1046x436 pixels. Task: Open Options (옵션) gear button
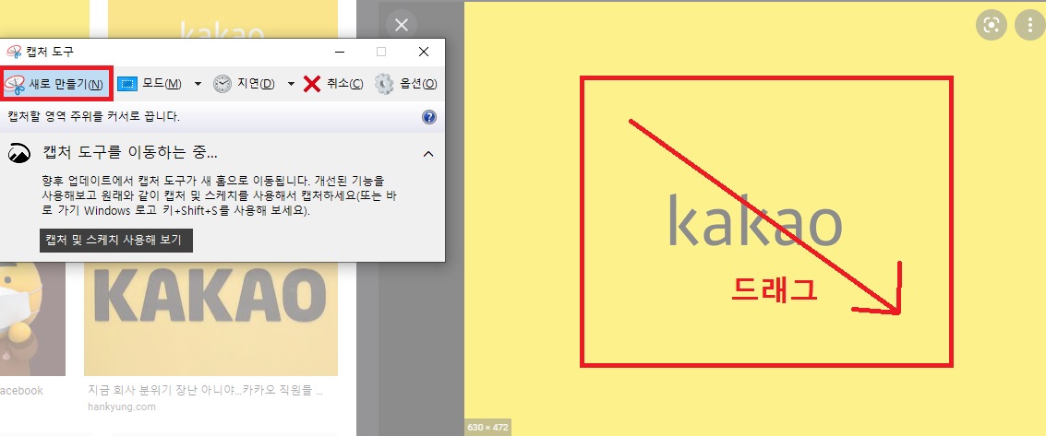click(405, 84)
